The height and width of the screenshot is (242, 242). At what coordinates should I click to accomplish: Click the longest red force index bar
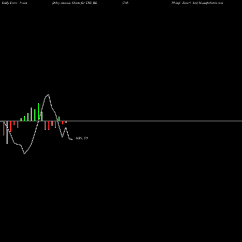7,133
